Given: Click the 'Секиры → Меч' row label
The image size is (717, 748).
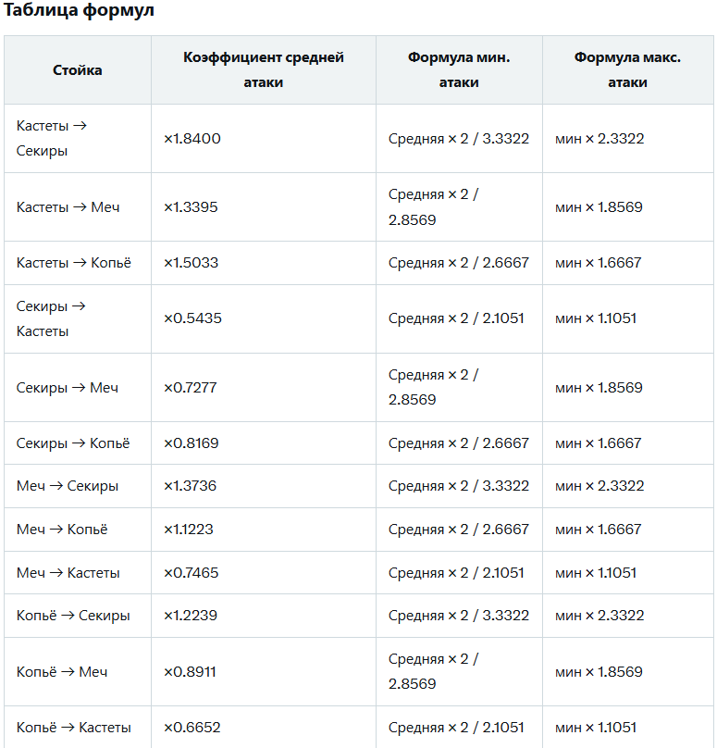Looking at the screenshot, I should 68,388.
